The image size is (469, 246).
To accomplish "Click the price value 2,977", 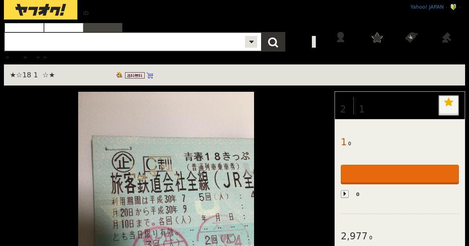I will click(x=354, y=236).
